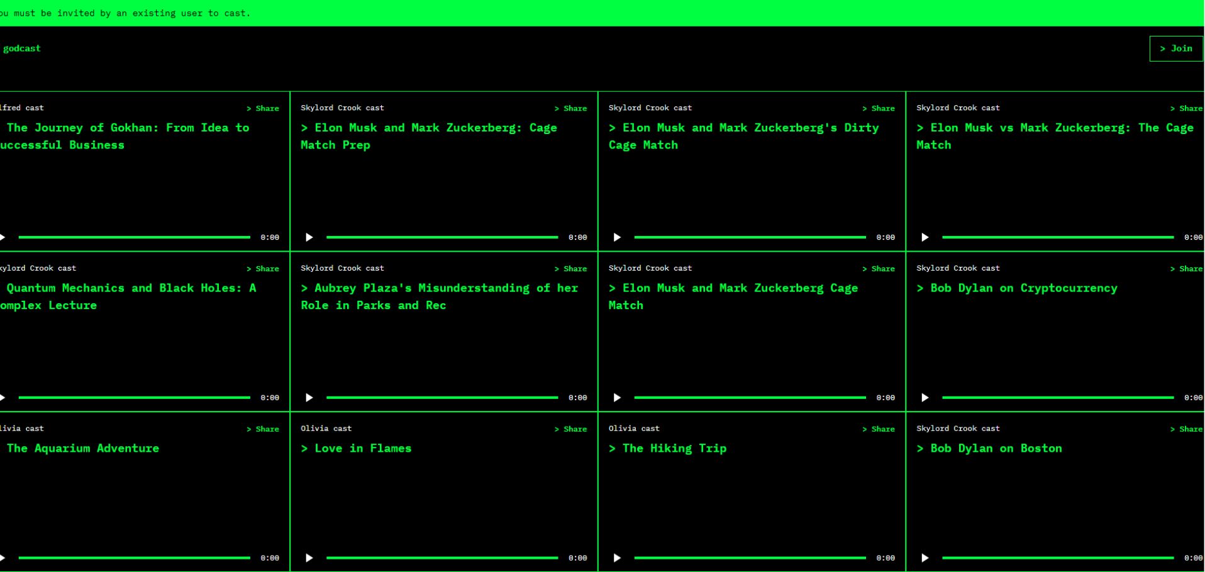The width and height of the screenshot is (1205, 572).
Task: Seek in Elon Musk vs Mark Zuckerberg progress bar
Action: point(1058,237)
